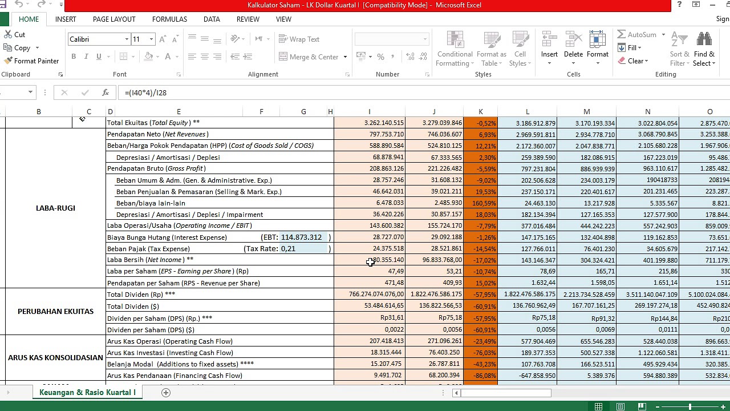Expand the AutoSum dropdown arrow
This screenshot has height=411, width=730.
coord(663,35)
